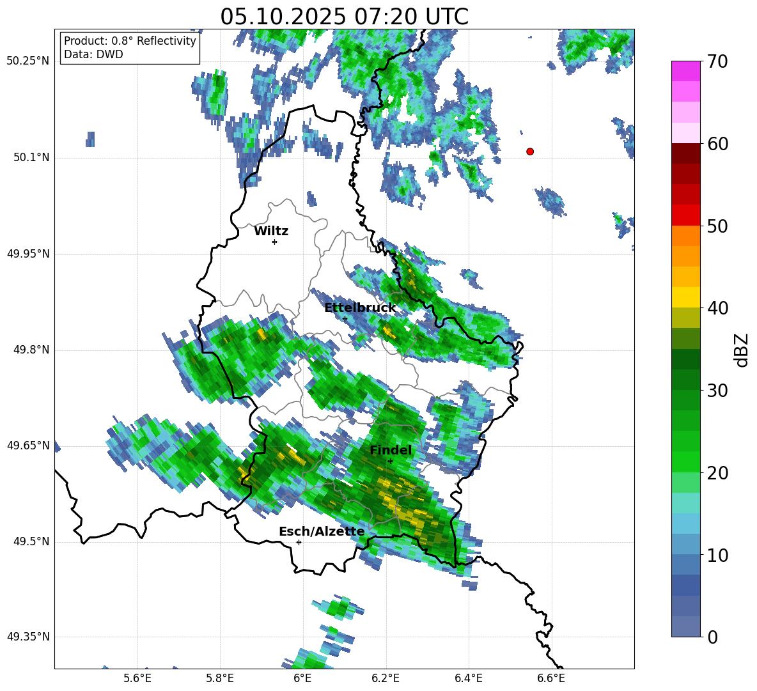The width and height of the screenshot is (757, 691).
Task: Click the 5.6°E longitude label
Action: (137, 678)
